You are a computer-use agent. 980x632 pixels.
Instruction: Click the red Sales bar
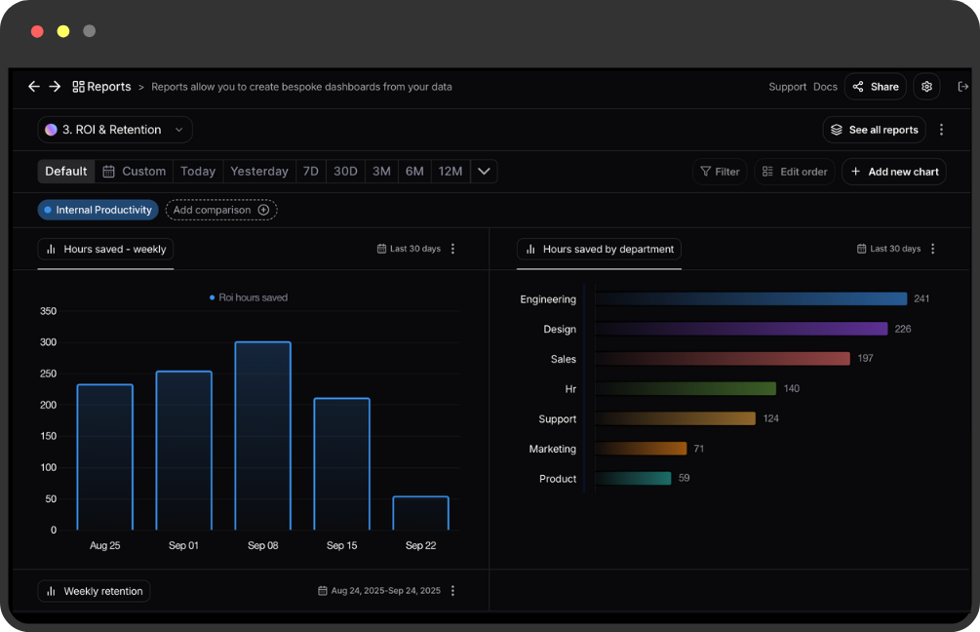pos(723,358)
